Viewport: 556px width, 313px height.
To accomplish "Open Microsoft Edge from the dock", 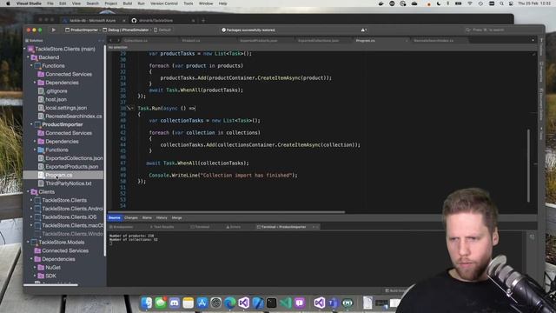I will pos(229,303).
